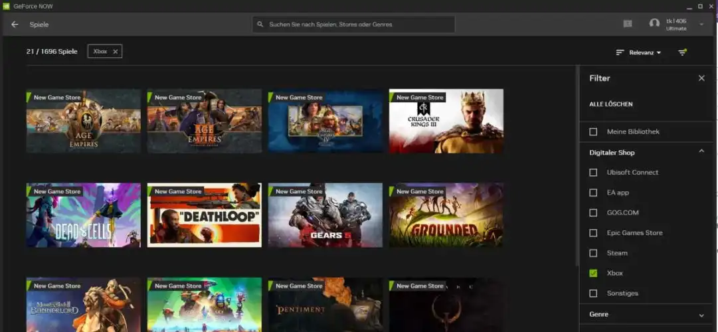Expand the Genre filter section
Image resolution: width=718 pixels, height=332 pixels.
(701, 315)
